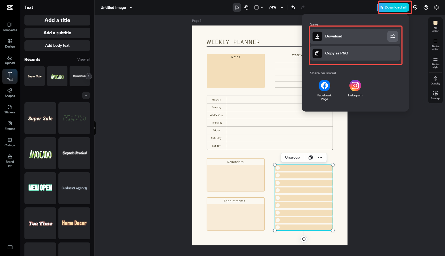Open more options for the selected group
Image resolution: width=445 pixels, height=256 pixels.
pos(320,157)
